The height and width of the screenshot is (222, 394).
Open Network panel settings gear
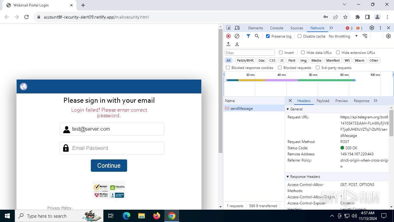click(x=388, y=36)
